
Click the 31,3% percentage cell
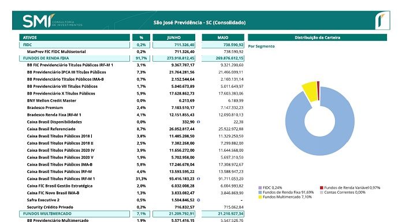[142, 179]
